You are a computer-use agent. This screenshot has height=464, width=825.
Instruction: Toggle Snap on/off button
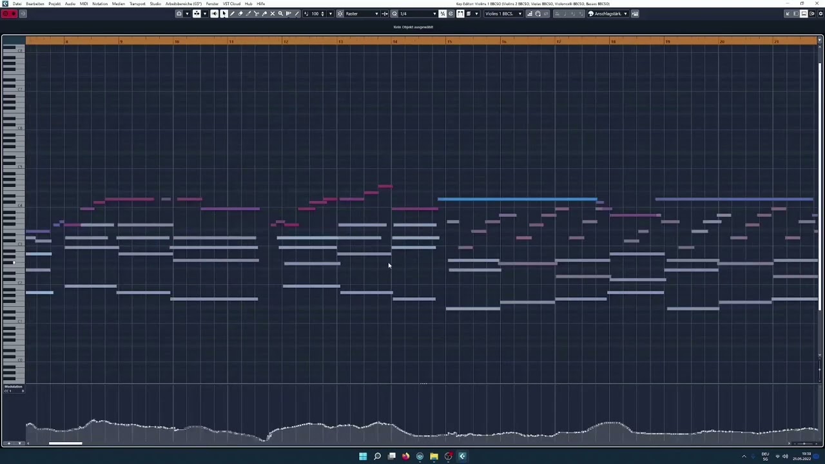[x=340, y=14]
